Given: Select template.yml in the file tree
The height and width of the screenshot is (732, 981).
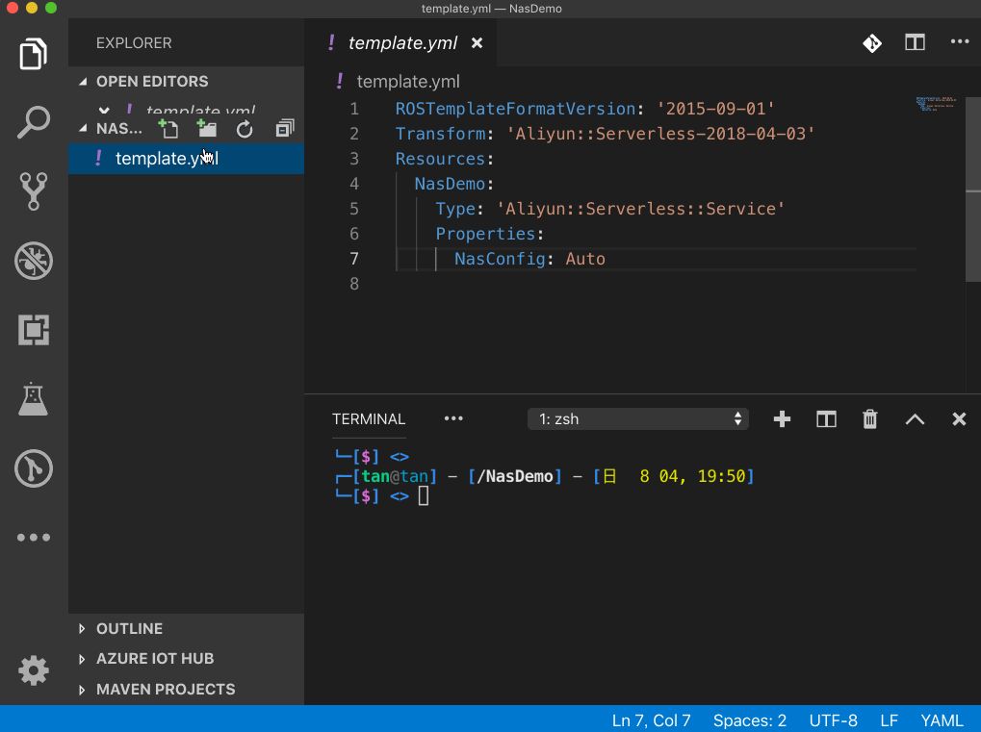Looking at the screenshot, I should point(187,159).
